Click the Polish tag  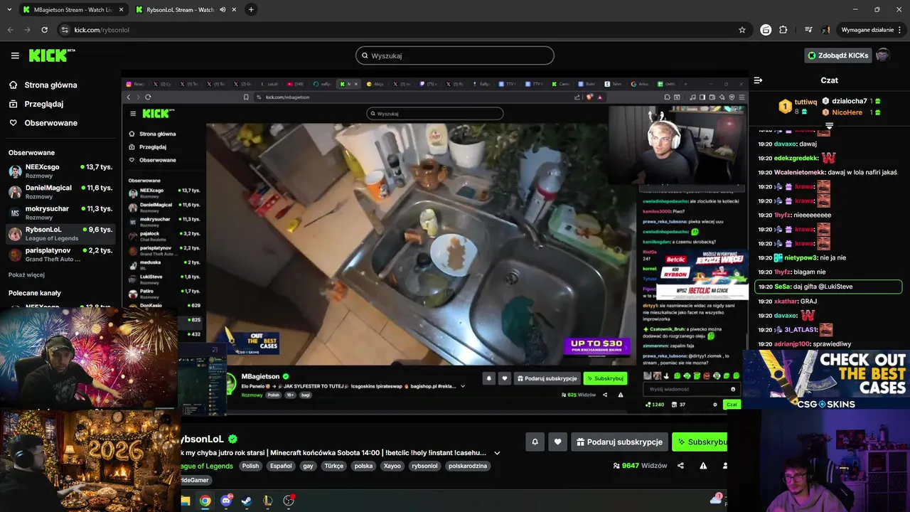tap(250, 466)
